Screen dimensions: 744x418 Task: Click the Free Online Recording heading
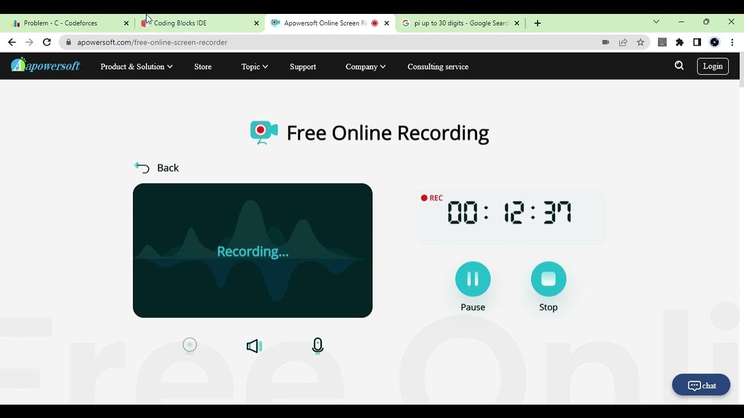(x=388, y=133)
